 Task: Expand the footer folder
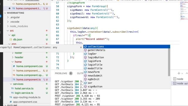(x=13, y=53)
